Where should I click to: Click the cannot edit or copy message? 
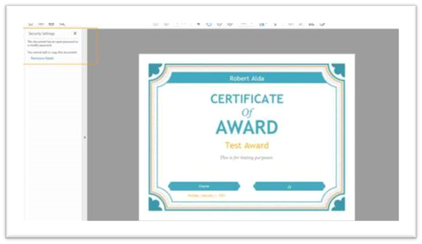(52, 52)
